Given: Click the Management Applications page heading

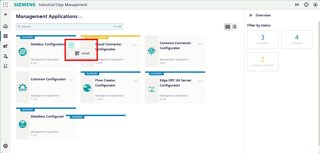Looking at the screenshot, I should click(x=47, y=16).
